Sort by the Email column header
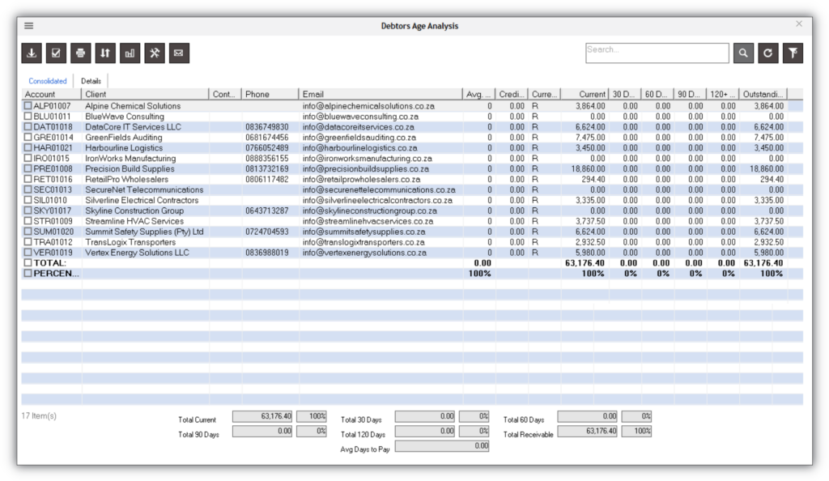The image size is (829, 481). point(380,94)
